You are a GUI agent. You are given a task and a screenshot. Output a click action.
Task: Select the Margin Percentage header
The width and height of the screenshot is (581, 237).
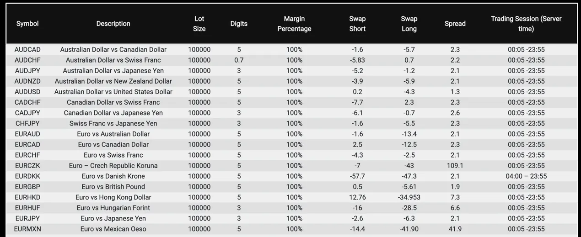[x=294, y=24]
